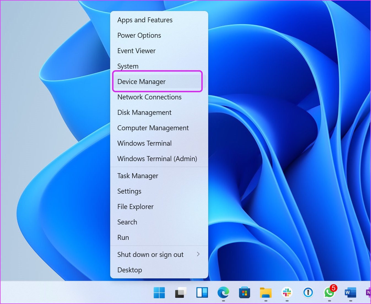Open Device Manager from the menu
The height and width of the screenshot is (304, 371).
tap(141, 82)
